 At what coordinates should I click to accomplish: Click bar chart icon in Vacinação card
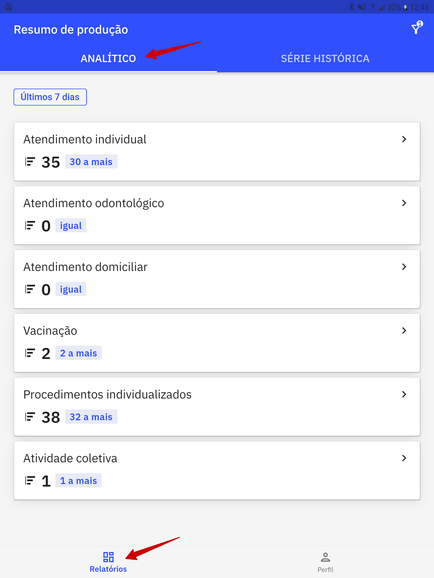(x=30, y=353)
